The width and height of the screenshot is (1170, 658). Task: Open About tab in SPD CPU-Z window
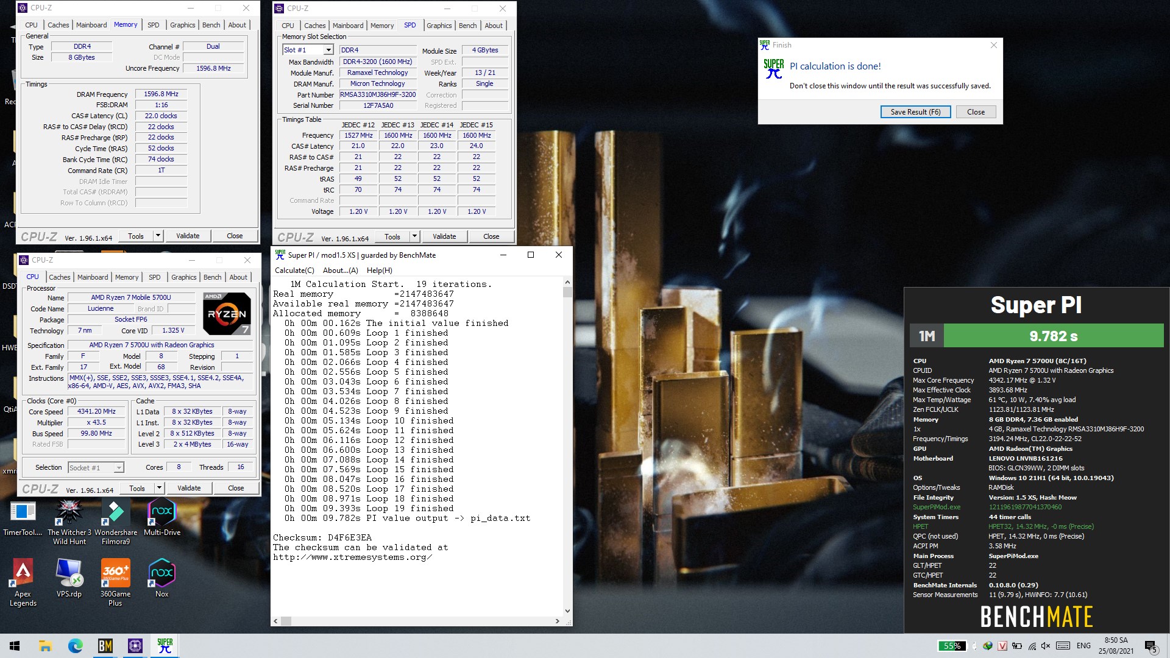coord(494,26)
